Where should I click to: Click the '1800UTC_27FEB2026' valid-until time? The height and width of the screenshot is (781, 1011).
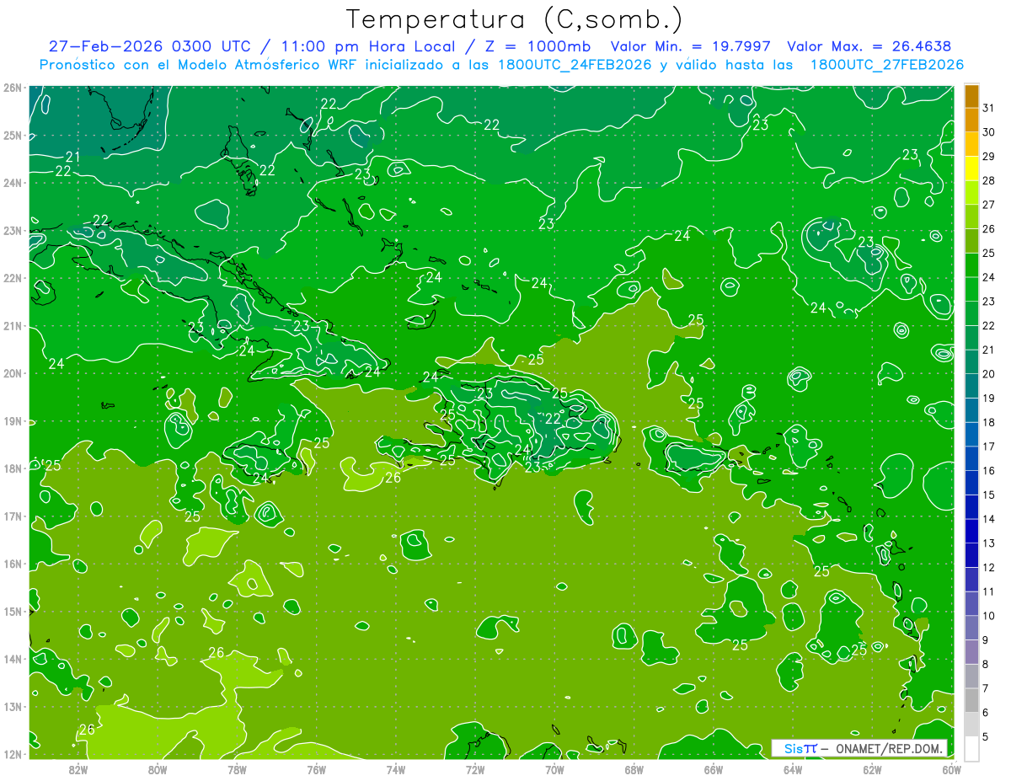coord(887,65)
